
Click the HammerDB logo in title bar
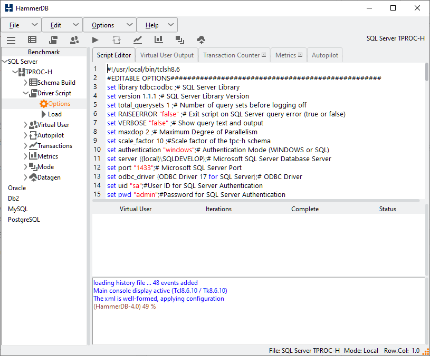pos(9,8)
